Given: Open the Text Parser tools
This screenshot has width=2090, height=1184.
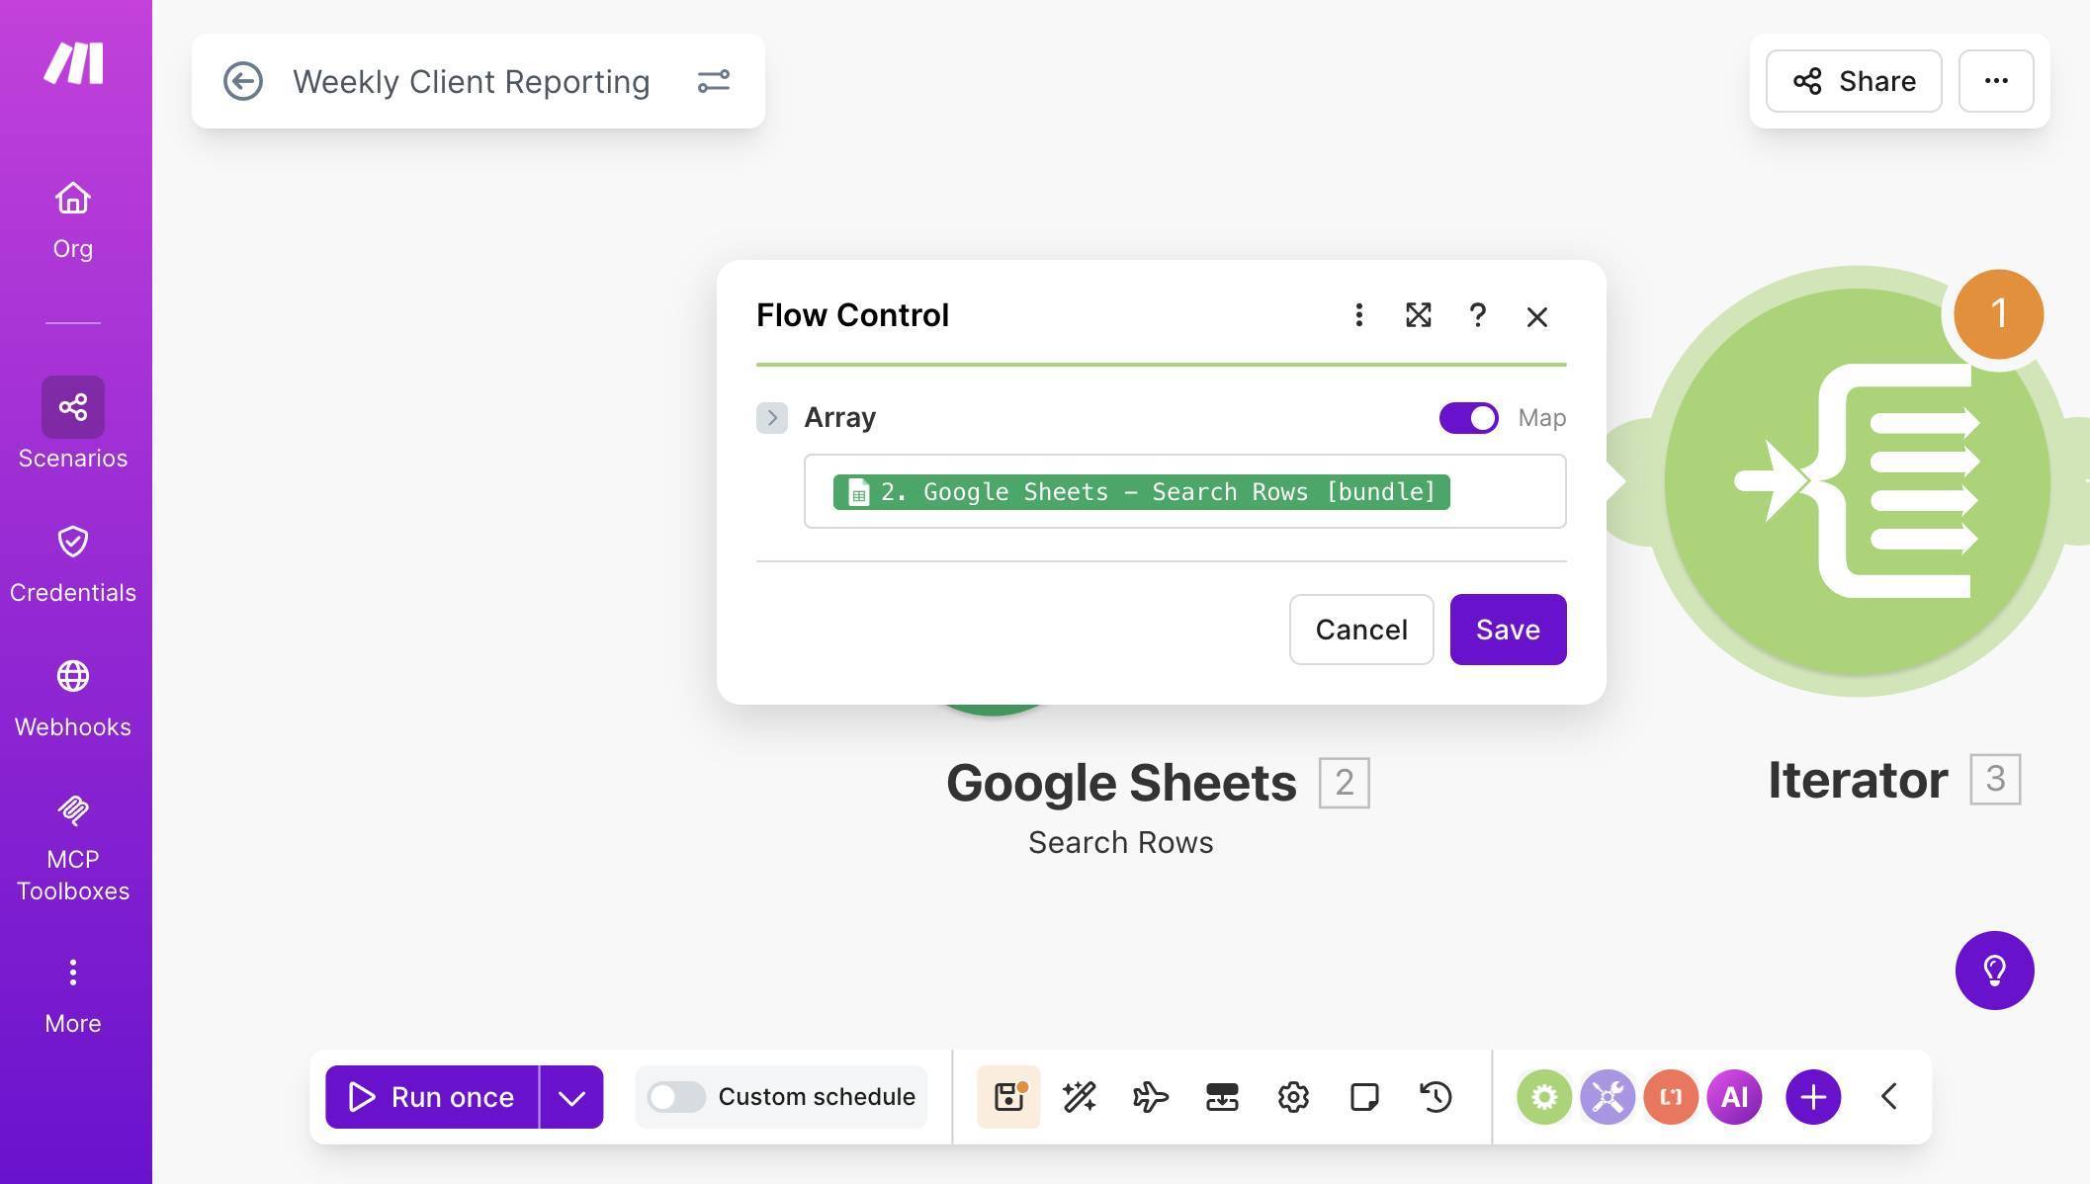Looking at the screenshot, I should pyautogui.click(x=1671, y=1096).
